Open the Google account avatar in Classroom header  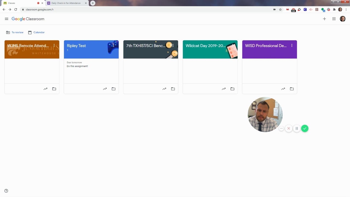tap(343, 19)
